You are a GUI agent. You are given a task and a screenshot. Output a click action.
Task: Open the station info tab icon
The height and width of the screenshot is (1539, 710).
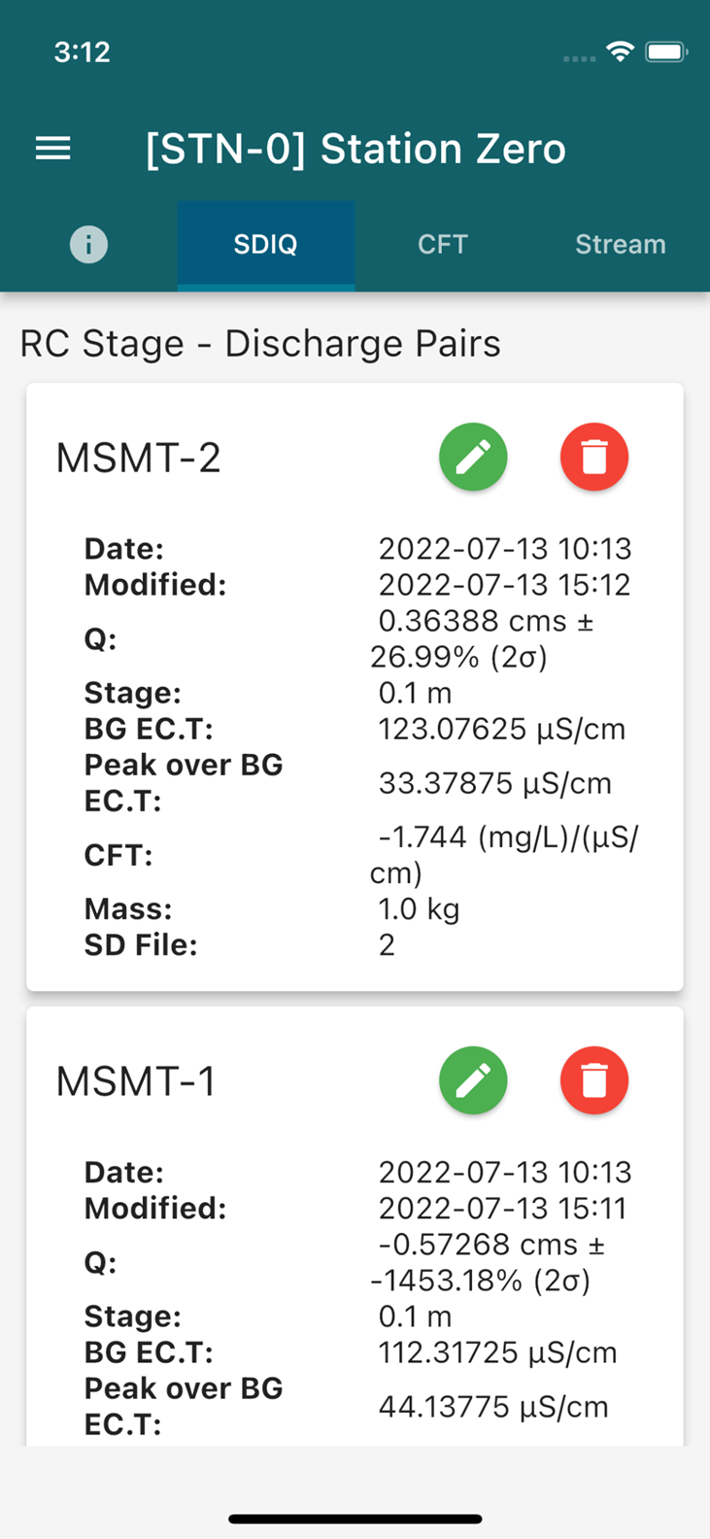88,244
